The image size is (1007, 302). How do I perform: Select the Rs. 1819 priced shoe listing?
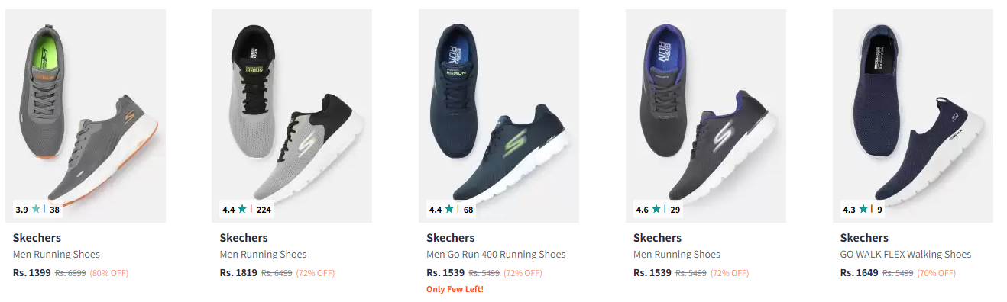pyautogui.click(x=238, y=273)
